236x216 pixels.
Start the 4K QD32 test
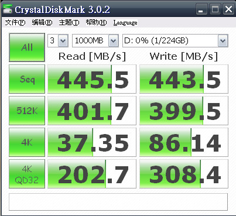click(x=27, y=174)
